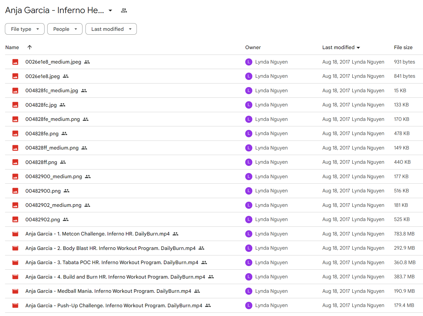Click the video icon for Metcon Challenge mp4
423x316 pixels.
point(15,234)
